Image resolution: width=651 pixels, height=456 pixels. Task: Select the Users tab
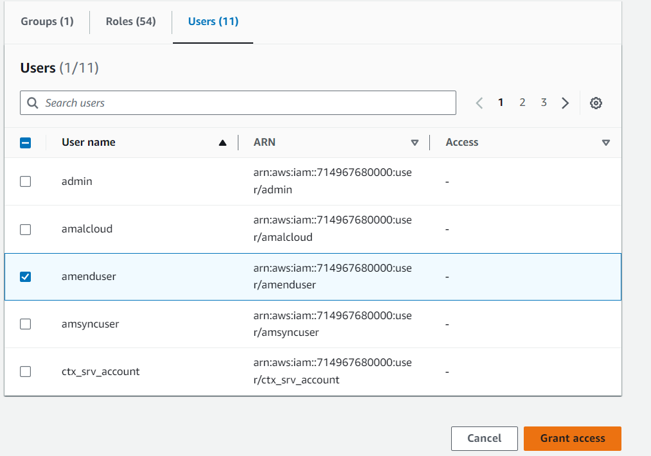pyautogui.click(x=213, y=21)
